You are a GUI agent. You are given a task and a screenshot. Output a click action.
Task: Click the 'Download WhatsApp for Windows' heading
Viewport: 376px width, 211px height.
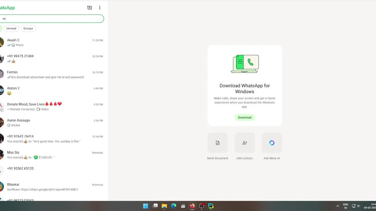point(245,89)
